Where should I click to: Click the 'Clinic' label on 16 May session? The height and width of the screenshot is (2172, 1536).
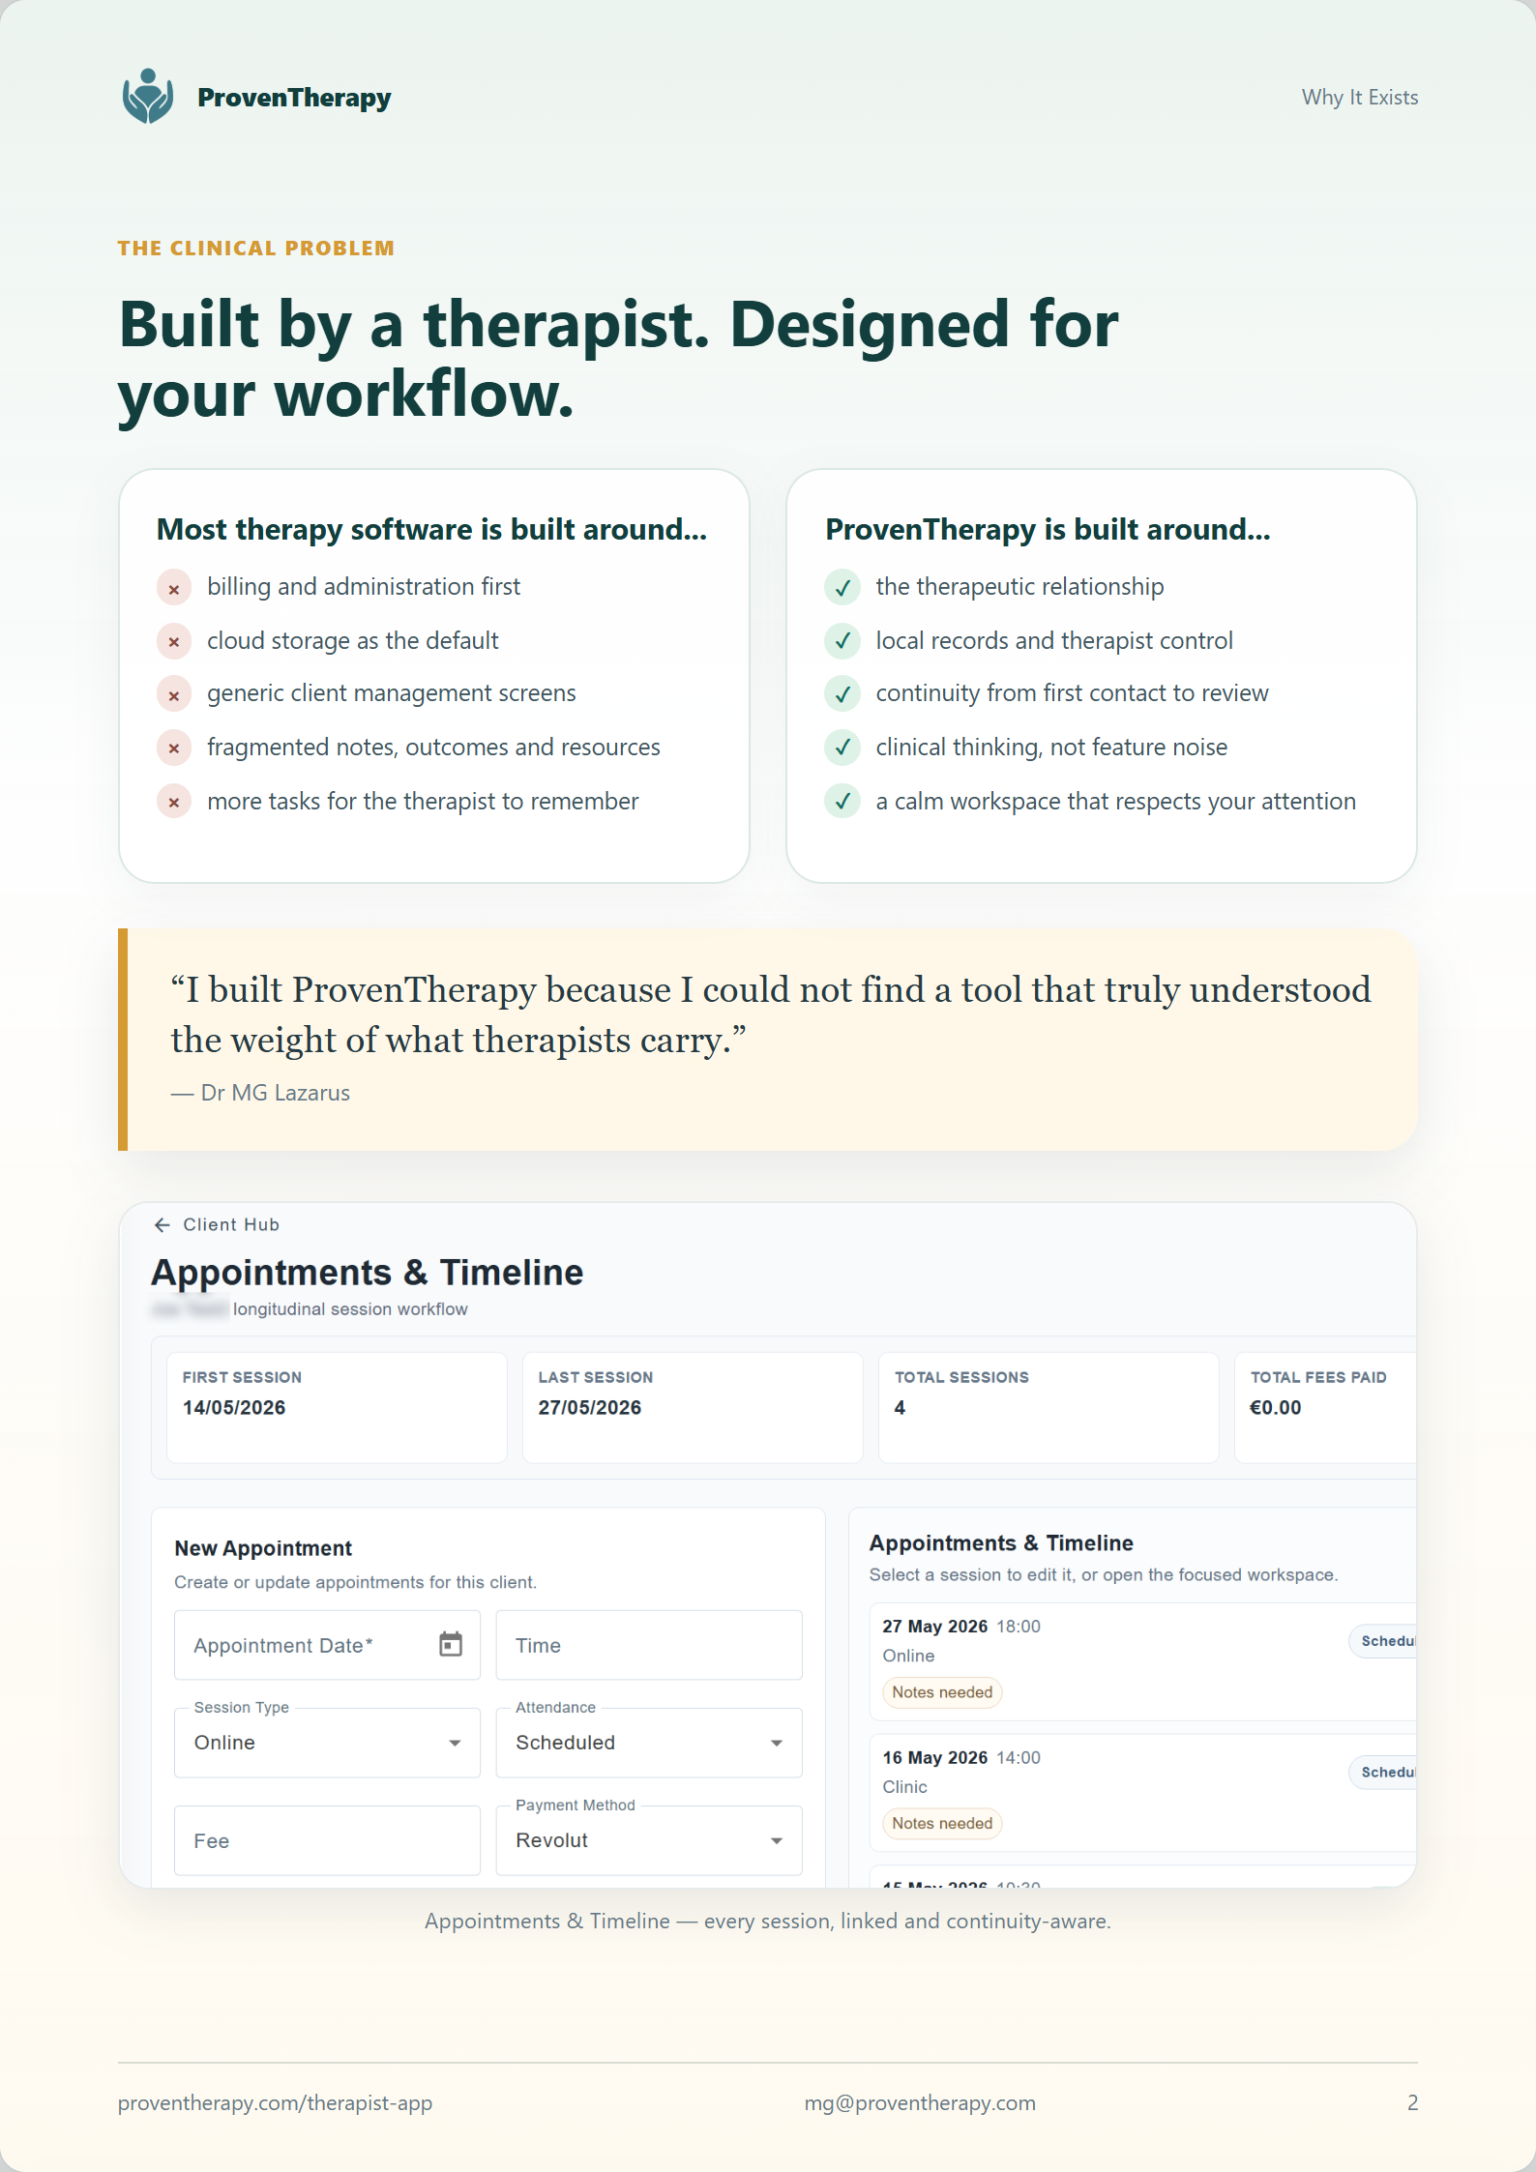point(905,1787)
